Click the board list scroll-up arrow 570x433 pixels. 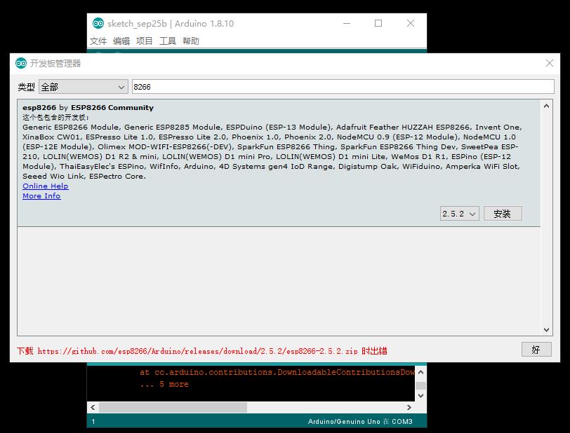(x=546, y=106)
